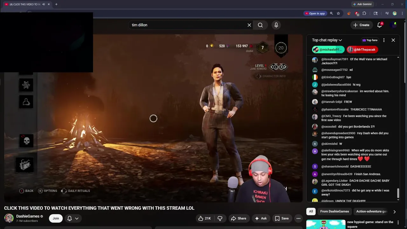Click the '7.1M subscribers' text
Viewport: 407px width, 229px height.
27,221
